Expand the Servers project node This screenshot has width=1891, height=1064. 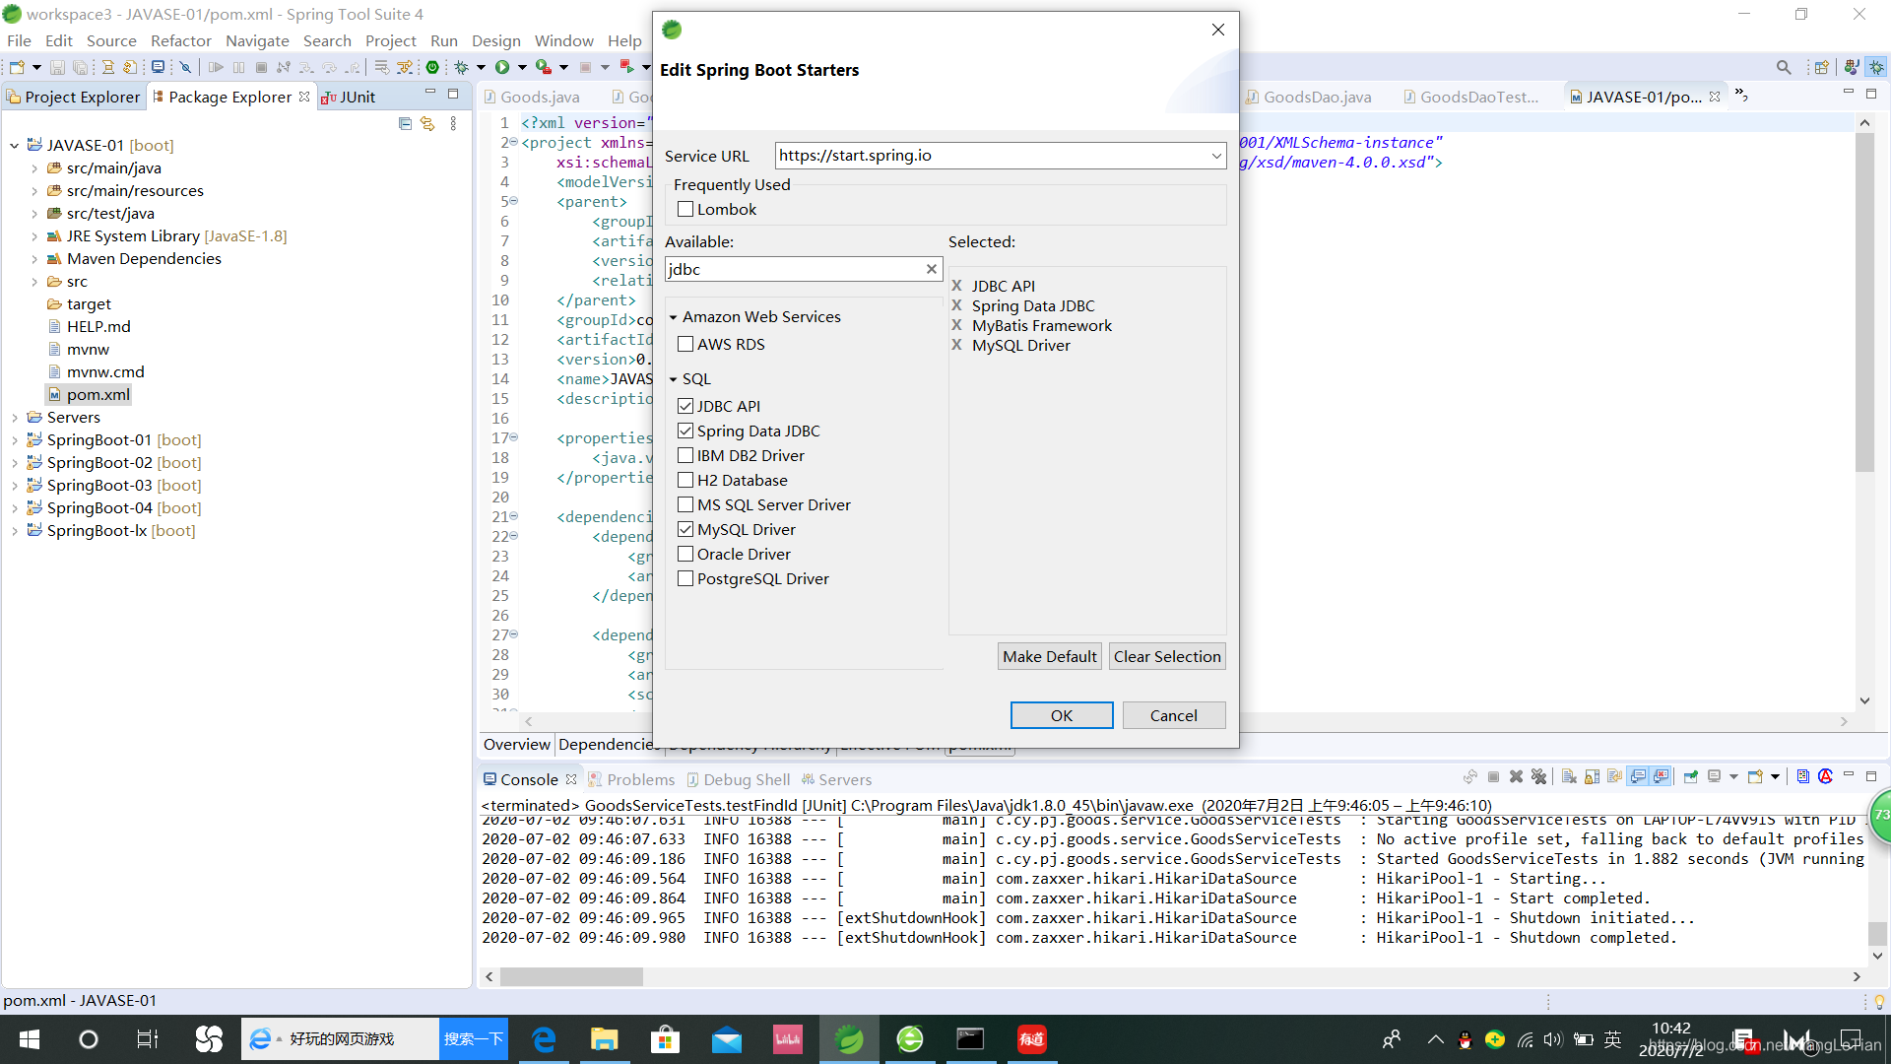pos(15,418)
